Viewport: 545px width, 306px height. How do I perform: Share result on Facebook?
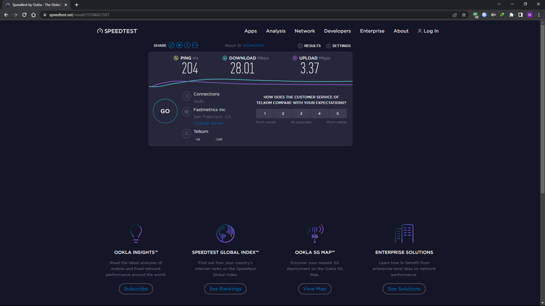[x=187, y=45]
